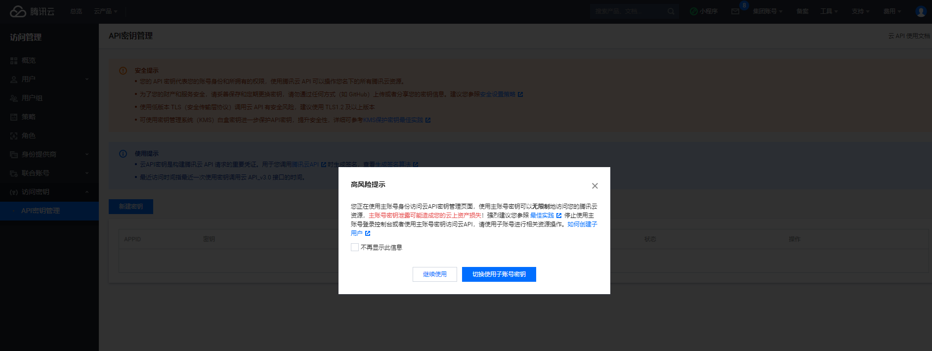Open the 最佳实践 link in the dialog

pos(542,216)
